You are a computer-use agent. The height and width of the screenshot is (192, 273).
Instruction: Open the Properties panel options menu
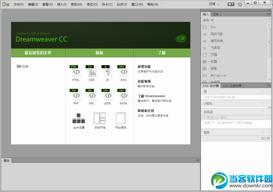[197, 160]
